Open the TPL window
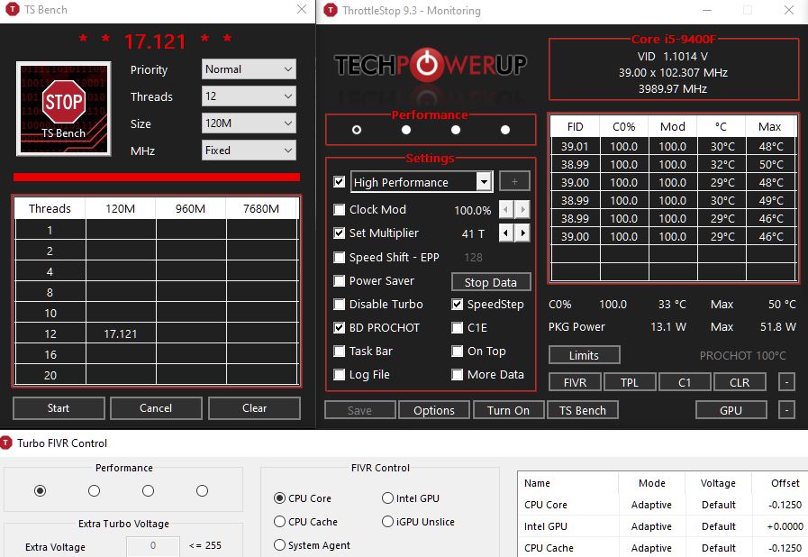 point(630,382)
